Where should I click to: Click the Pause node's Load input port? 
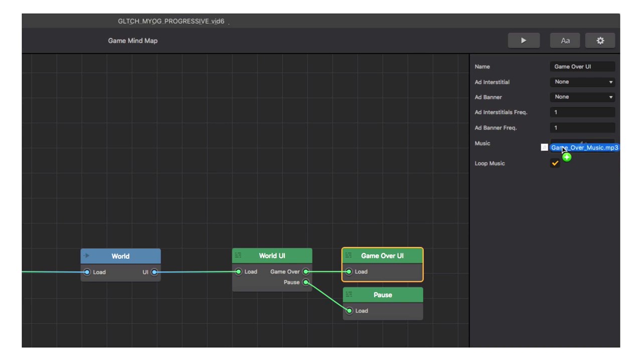349,311
